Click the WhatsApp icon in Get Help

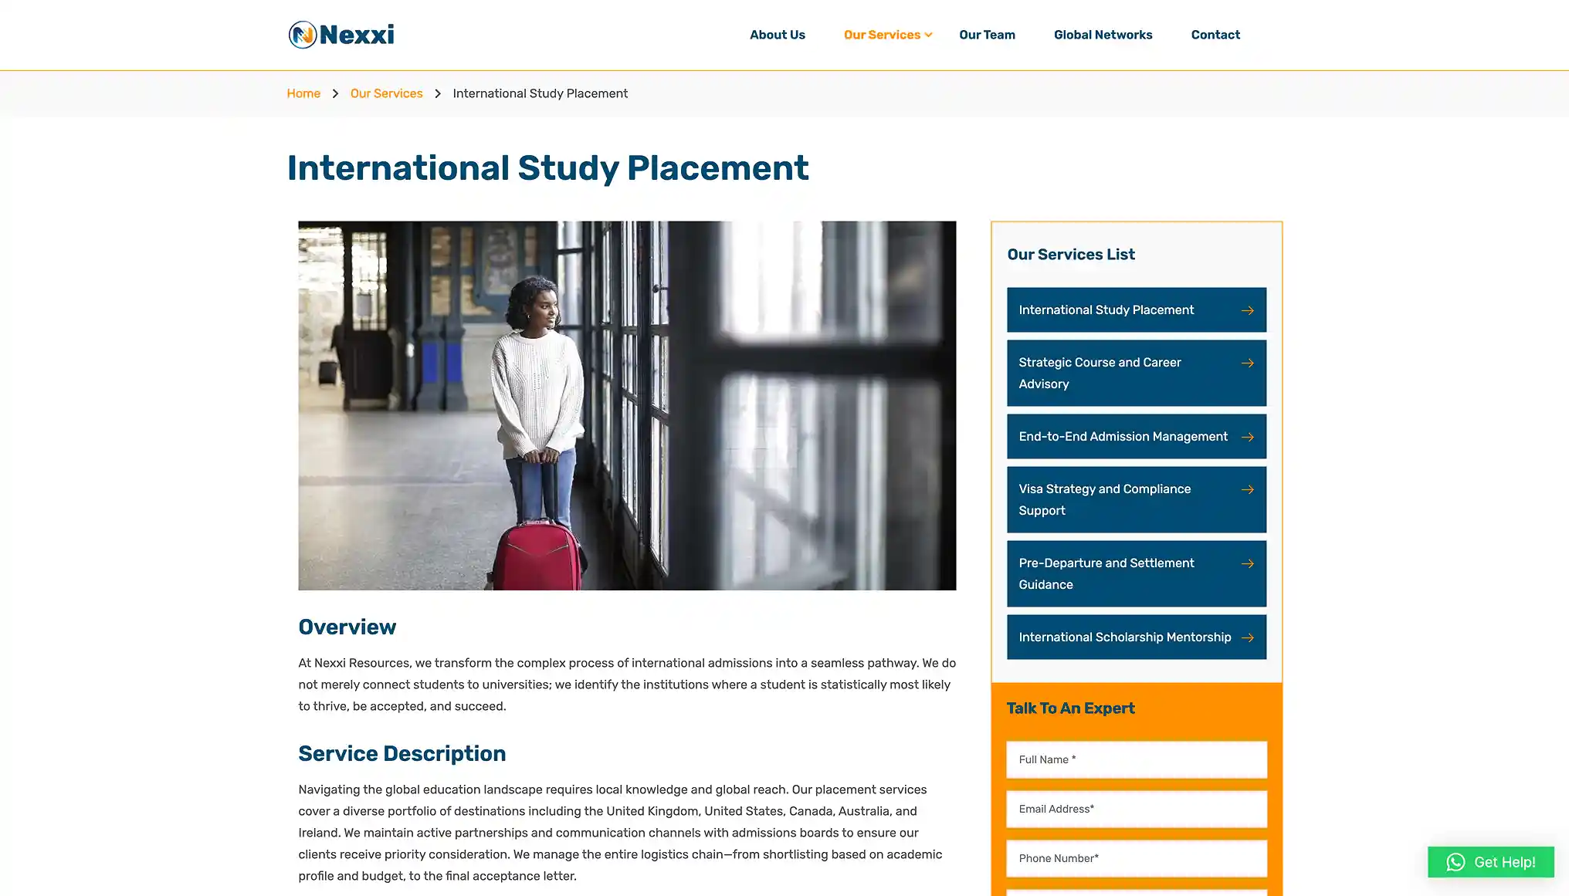[1455, 862]
